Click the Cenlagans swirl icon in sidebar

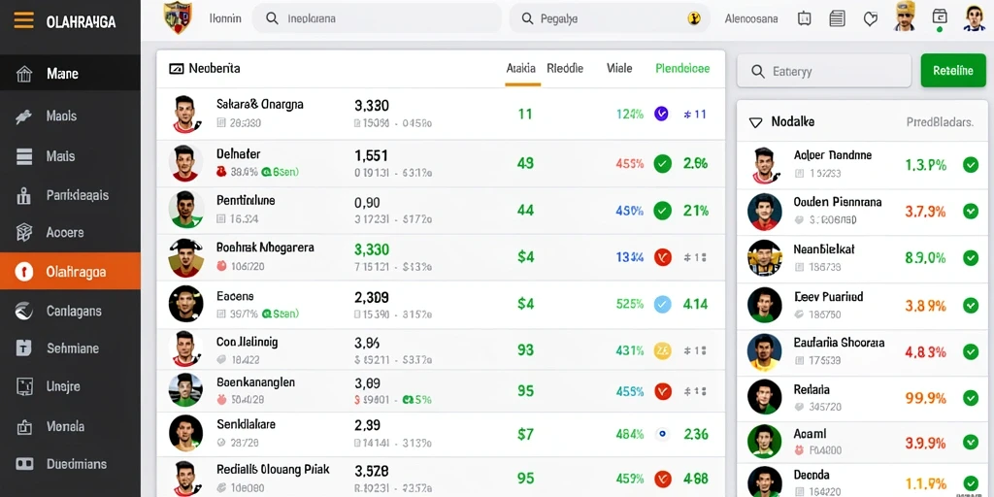(x=23, y=311)
